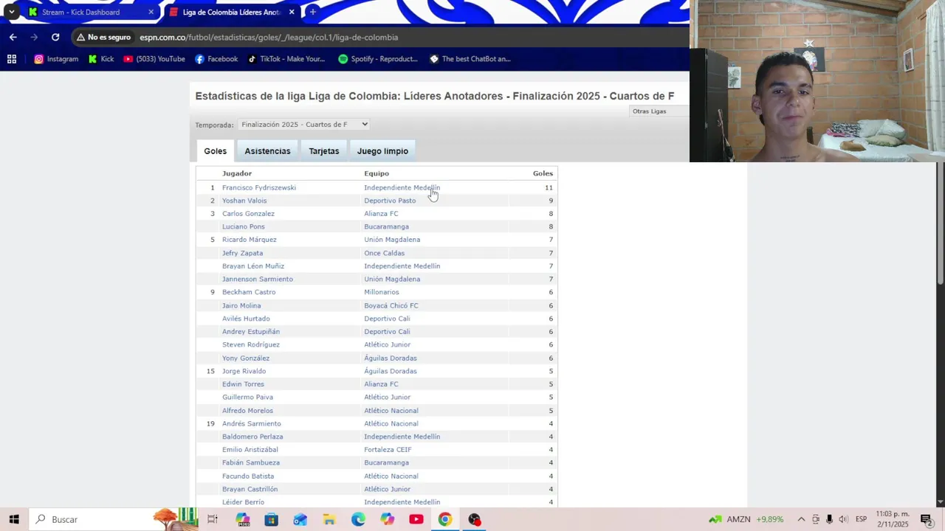Screen dimensions: 945x531
Task: Open the Fortaleza CEIF team link
Action: click(x=388, y=449)
